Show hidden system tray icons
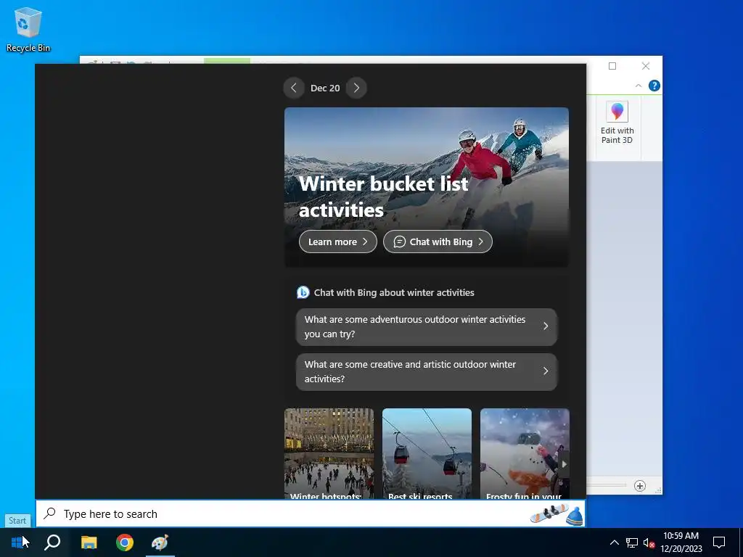 tap(614, 542)
